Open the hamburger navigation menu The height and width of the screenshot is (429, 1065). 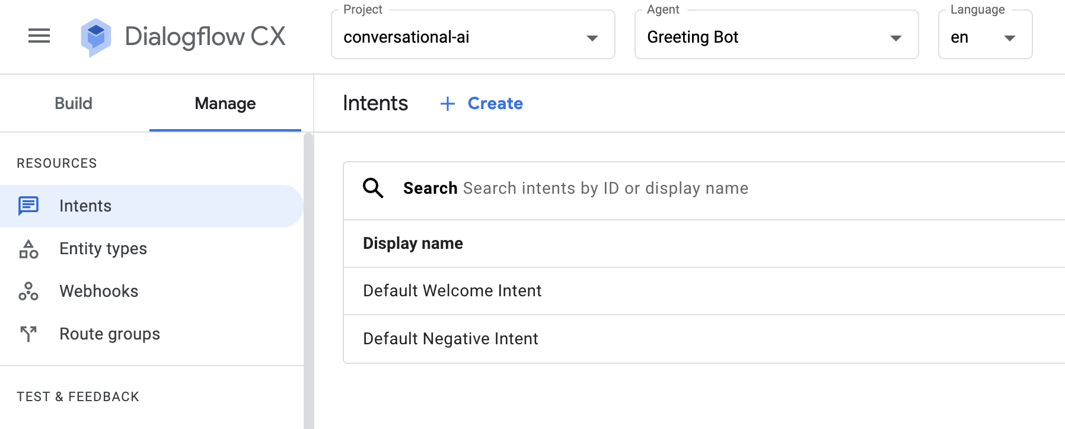pos(39,36)
